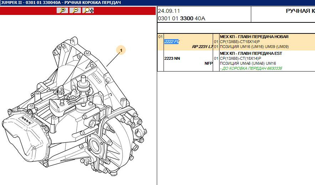Click replacement part RP 2231 L7
This screenshot has height=185, width=315.
pos(202,47)
